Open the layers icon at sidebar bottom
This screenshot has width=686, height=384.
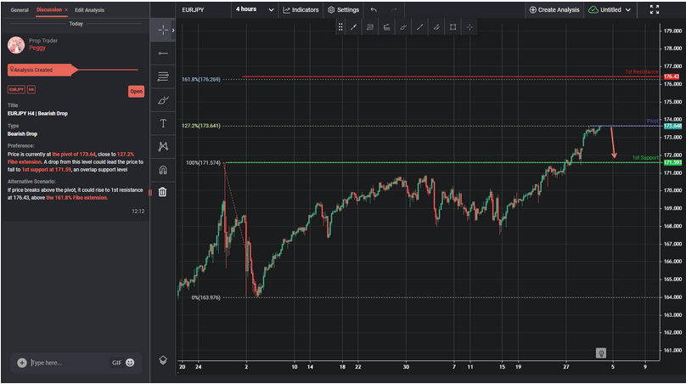(163, 360)
